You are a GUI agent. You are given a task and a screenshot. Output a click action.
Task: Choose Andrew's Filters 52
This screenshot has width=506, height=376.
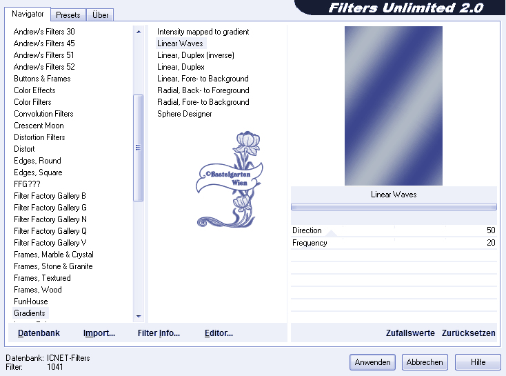coord(44,67)
